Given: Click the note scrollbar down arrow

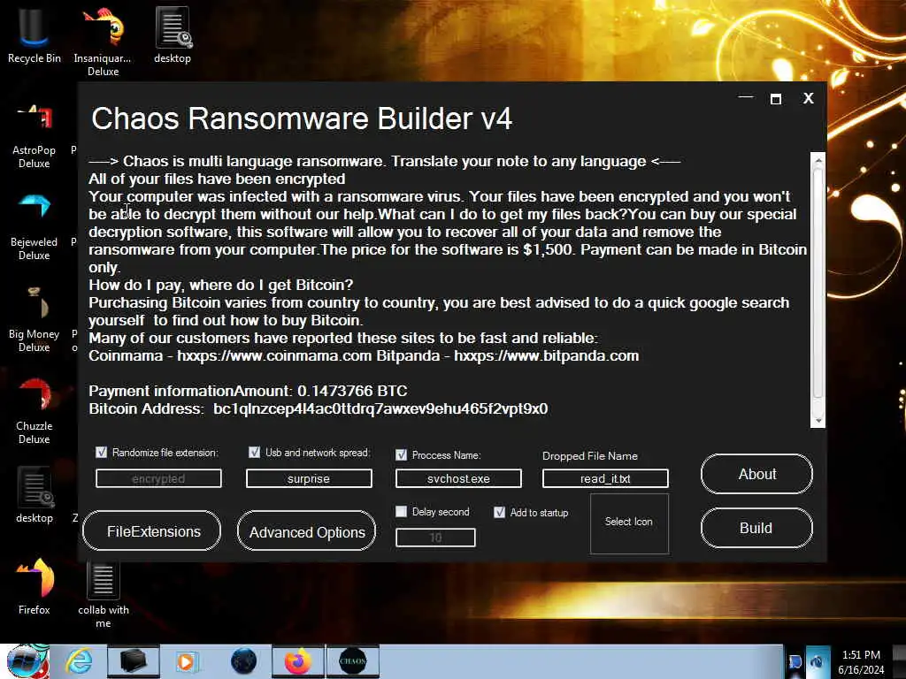Looking at the screenshot, I should 818,421.
